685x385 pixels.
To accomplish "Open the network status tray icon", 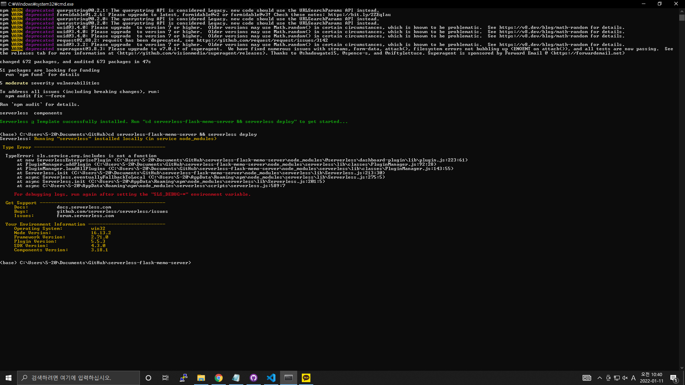I will (617, 378).
